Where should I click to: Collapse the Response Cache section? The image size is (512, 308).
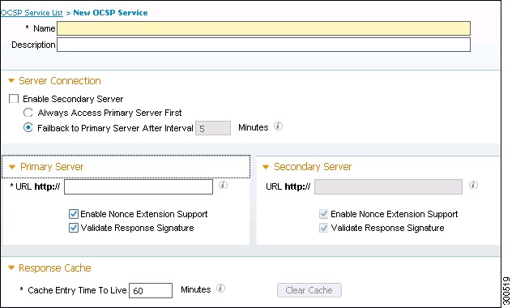click(x=11, y=267)
